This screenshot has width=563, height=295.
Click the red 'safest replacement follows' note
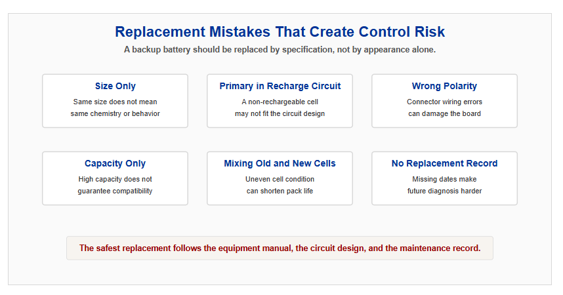point(280,248)
